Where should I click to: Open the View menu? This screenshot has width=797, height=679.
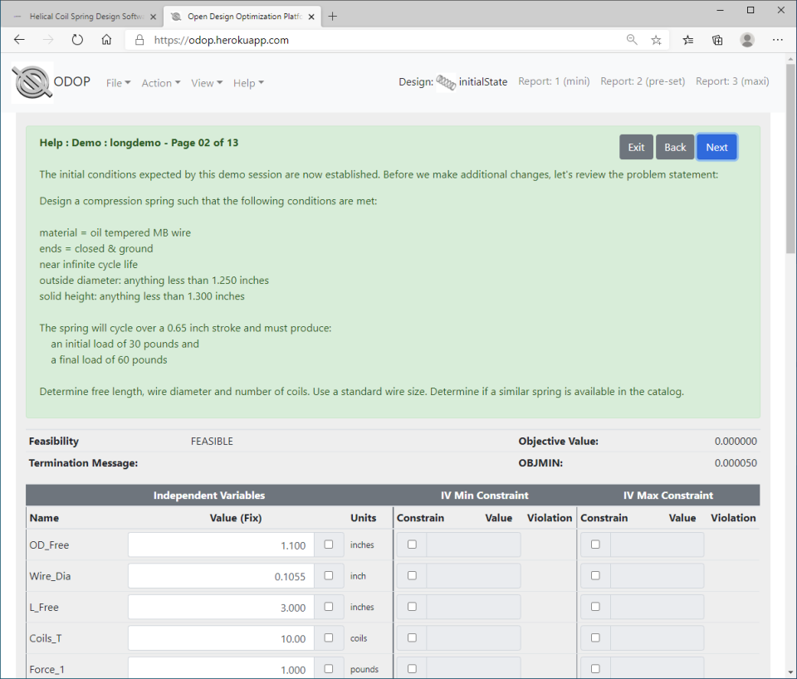tap(205, 82)
